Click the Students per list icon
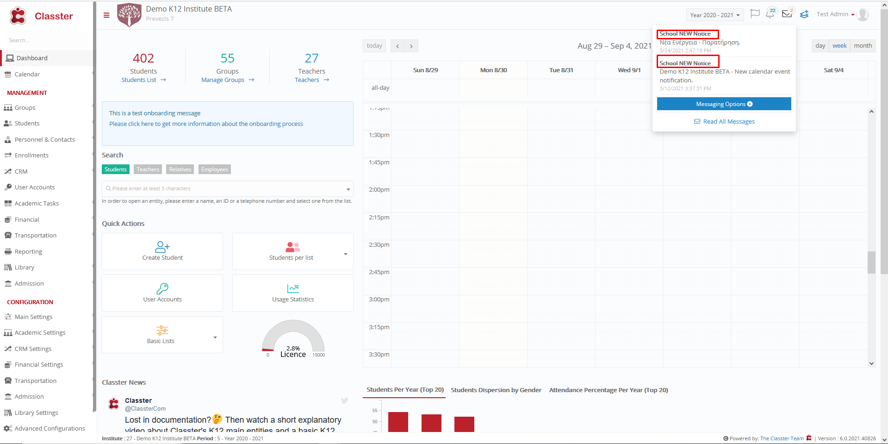This screenshot has height=444, width=888. click(x=292, y=247)
